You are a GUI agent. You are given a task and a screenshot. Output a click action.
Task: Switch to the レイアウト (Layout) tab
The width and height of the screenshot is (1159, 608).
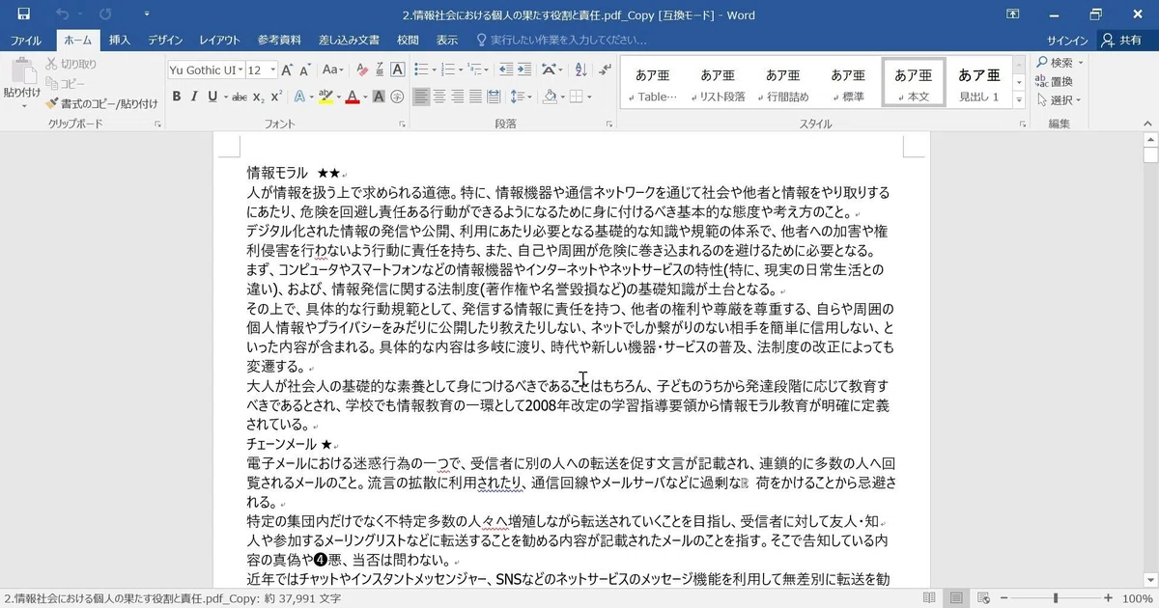[x=219, y=41]
